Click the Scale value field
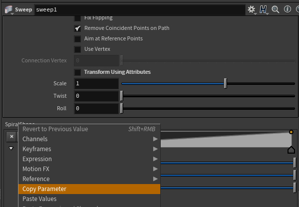This screenshot has width=299, height=207. pyautogui.click(x=96, y=83)
